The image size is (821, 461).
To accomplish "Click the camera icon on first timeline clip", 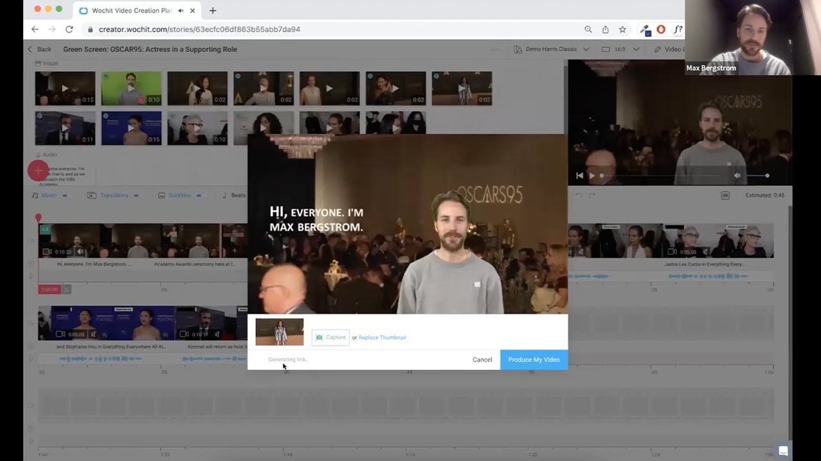I will (x=46, y=252).
